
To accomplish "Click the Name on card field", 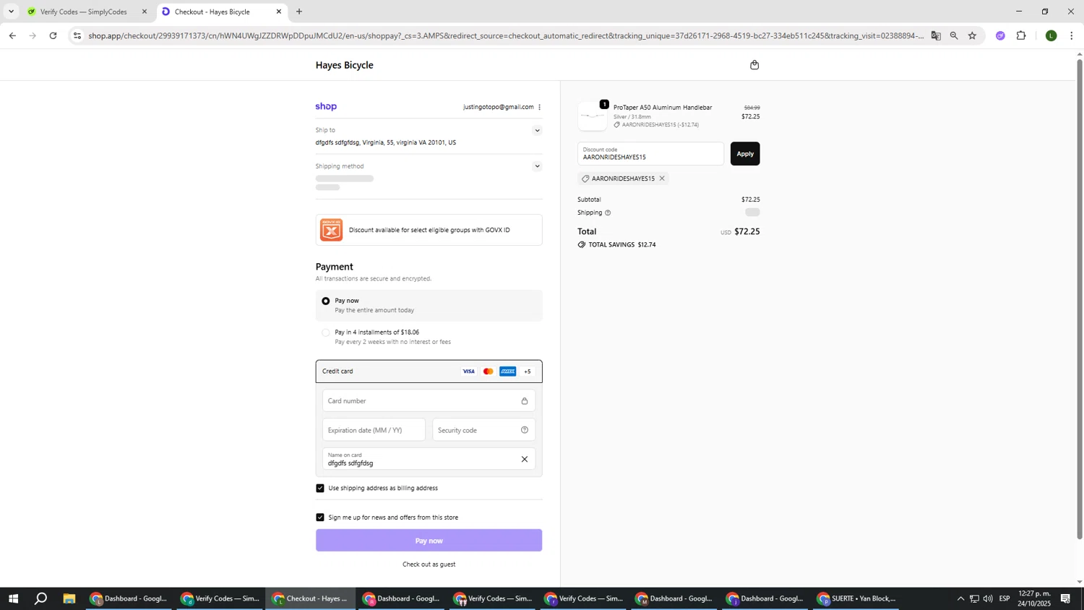I will (x=429, y=459).
